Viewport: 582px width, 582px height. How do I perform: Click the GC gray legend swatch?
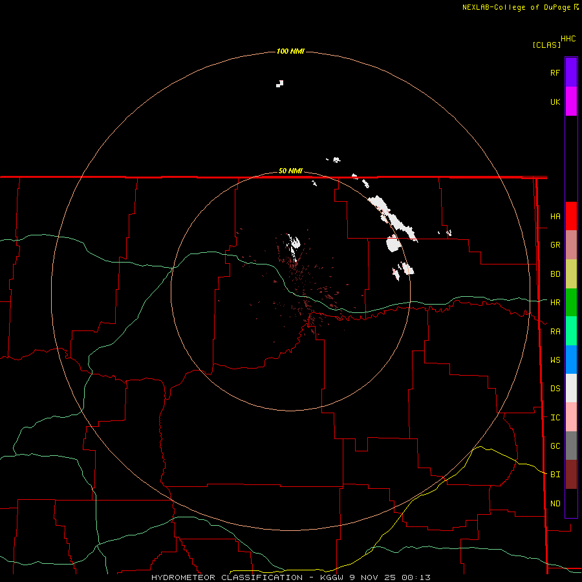(571, 446)
